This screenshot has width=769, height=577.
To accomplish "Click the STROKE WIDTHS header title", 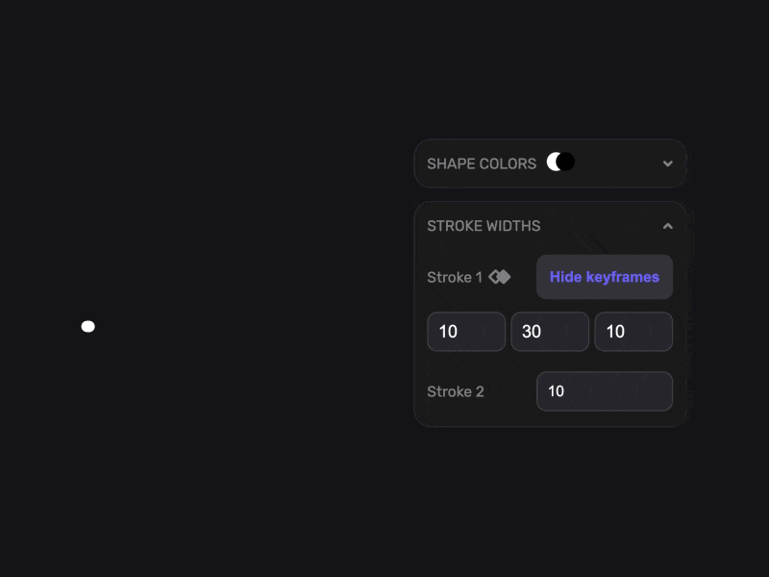I will pos(484,226).
